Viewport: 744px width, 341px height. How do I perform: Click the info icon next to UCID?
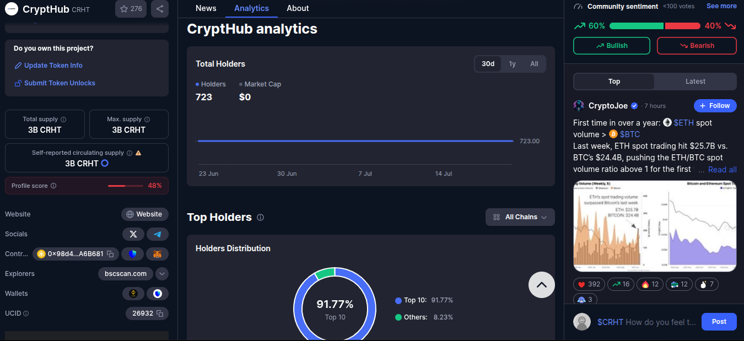click(x=26, y=313)
